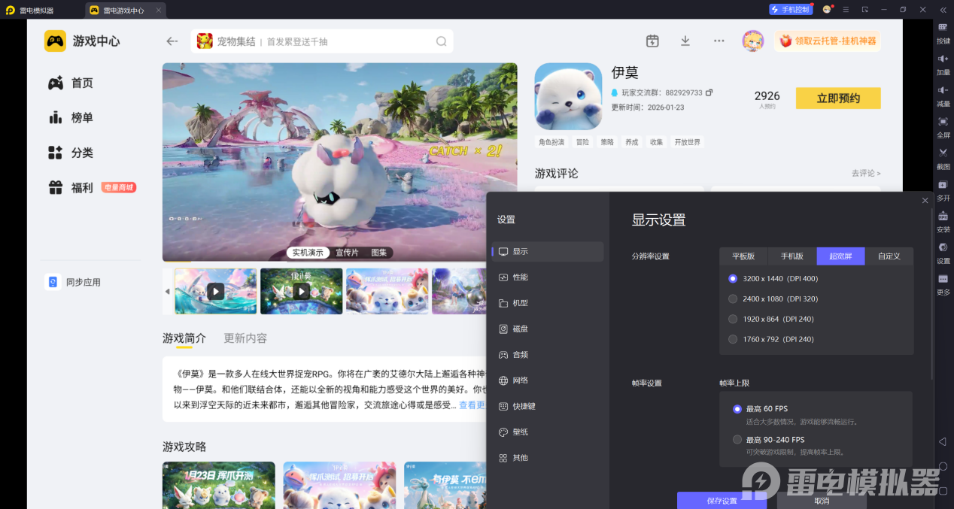Collapse the side toolbar with double-chevron icon
The width and height of the screenshot is (954, 509).
(943, 10)
